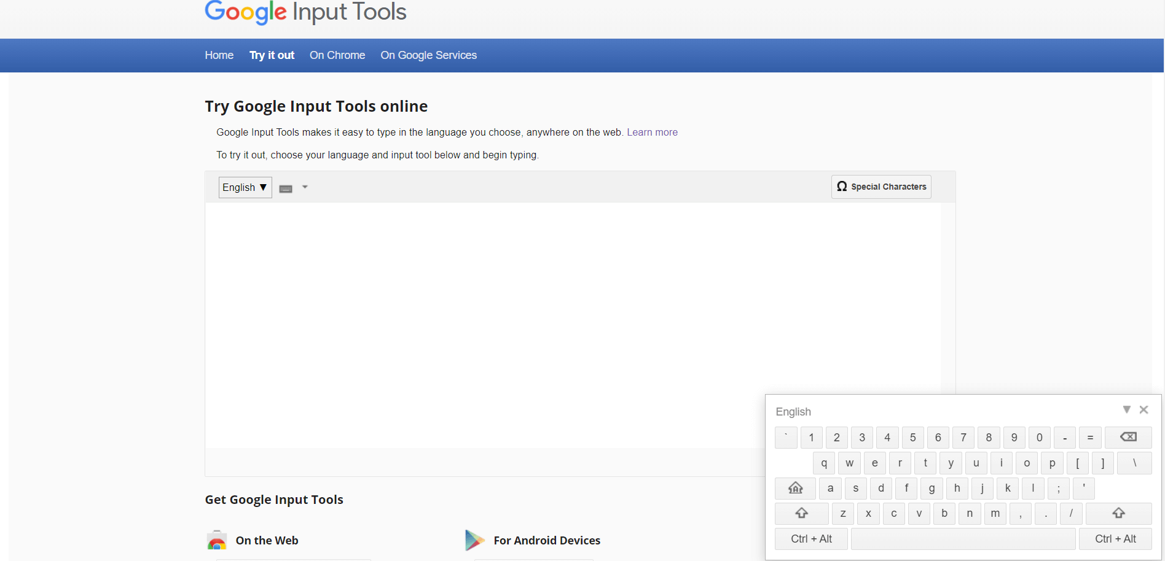
Task: Click the Google Play icon for Android Devices
Action: [x=474, y=540]
